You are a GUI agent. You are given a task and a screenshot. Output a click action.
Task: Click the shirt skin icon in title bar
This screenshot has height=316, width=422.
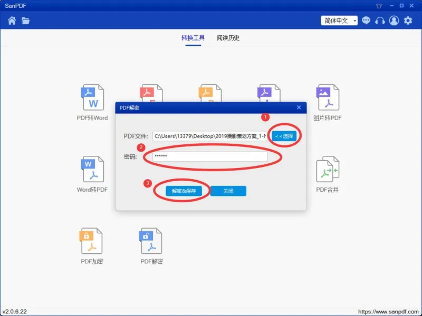[x=379, y=6]
